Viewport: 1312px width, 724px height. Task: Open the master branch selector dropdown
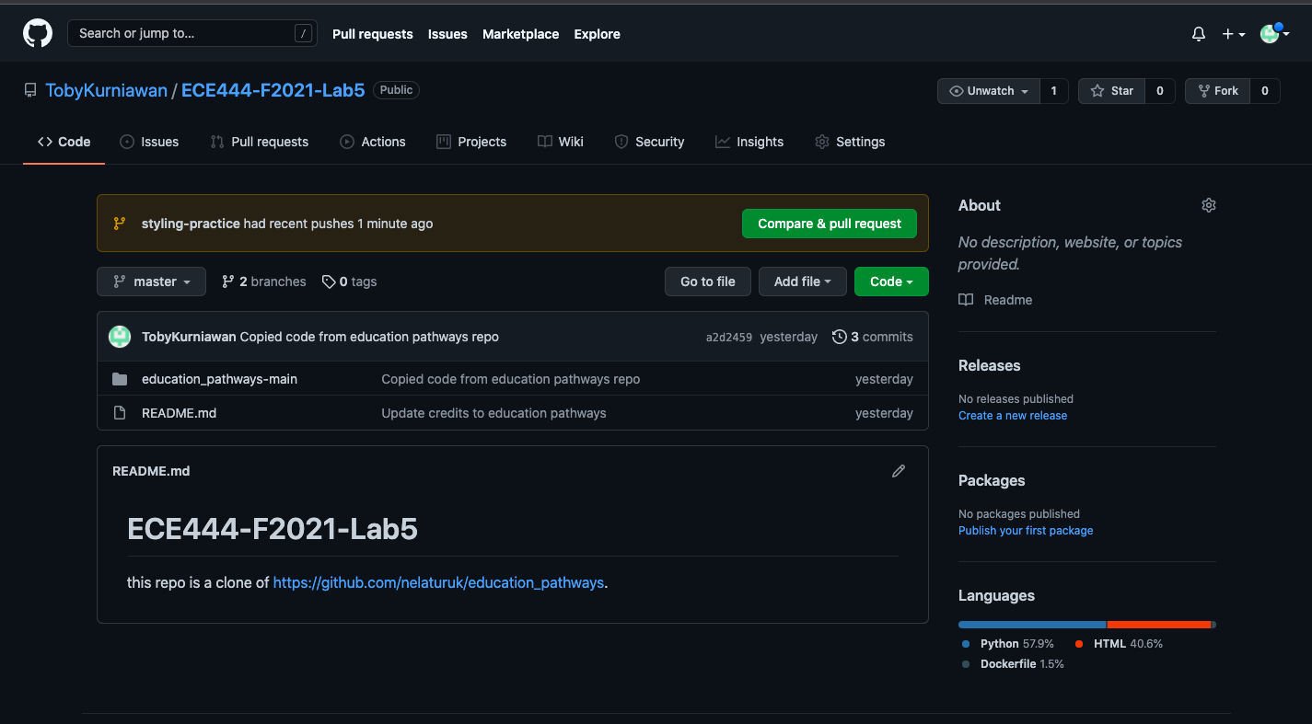[x=151, y=282]
